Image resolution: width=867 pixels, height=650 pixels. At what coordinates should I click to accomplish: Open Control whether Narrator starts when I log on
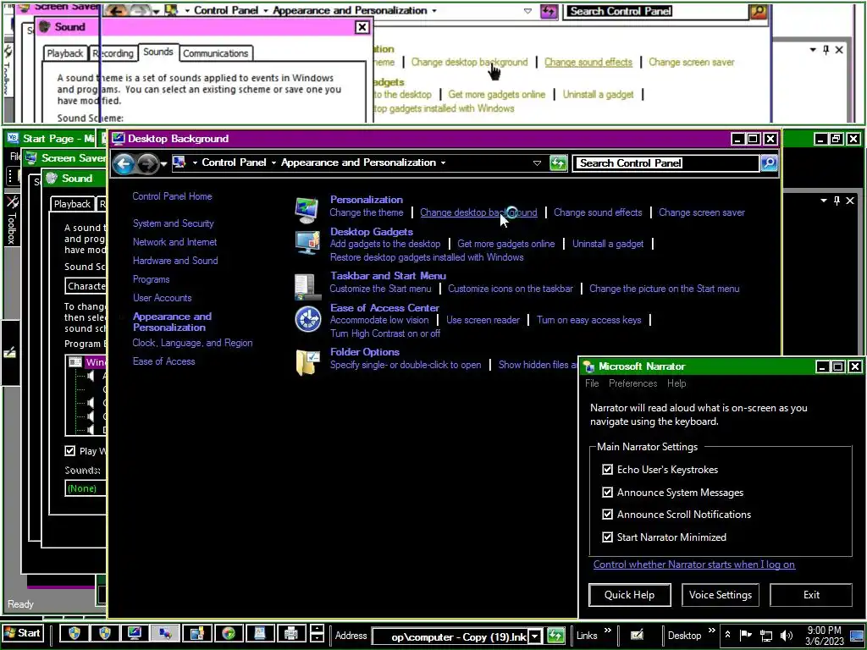[x=694, y=565]
